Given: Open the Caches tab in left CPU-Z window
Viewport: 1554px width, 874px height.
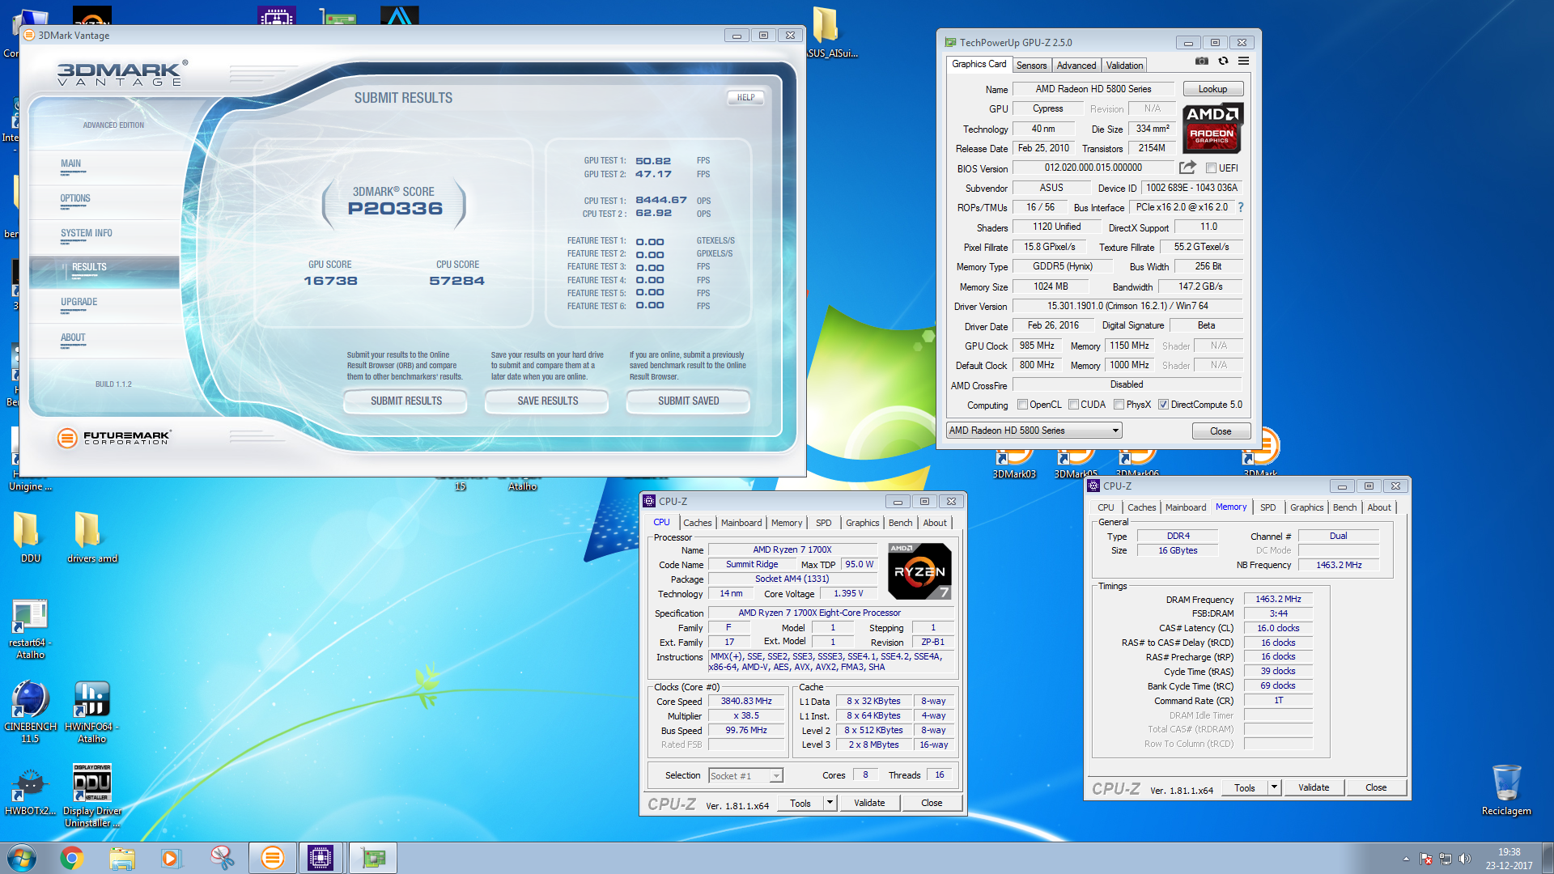Looking at the screenshot, I should pyautogui.click(x=697, y=523).
